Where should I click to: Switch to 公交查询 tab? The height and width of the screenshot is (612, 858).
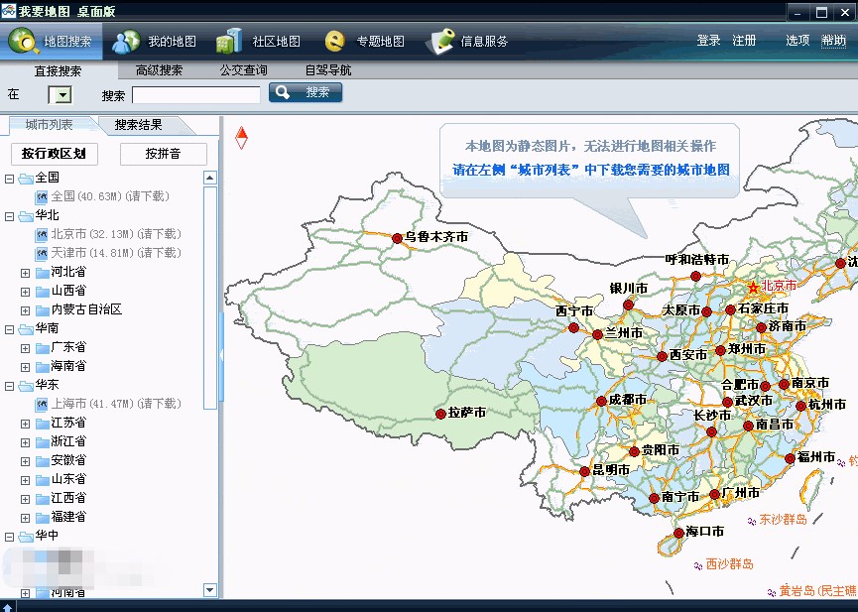coord(243,70)
